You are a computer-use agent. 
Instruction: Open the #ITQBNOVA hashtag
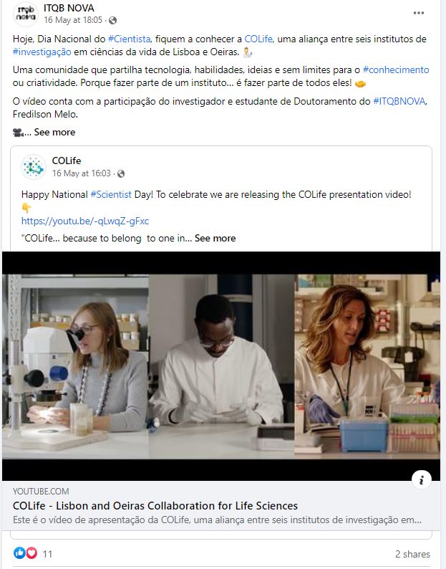[399, 101]
